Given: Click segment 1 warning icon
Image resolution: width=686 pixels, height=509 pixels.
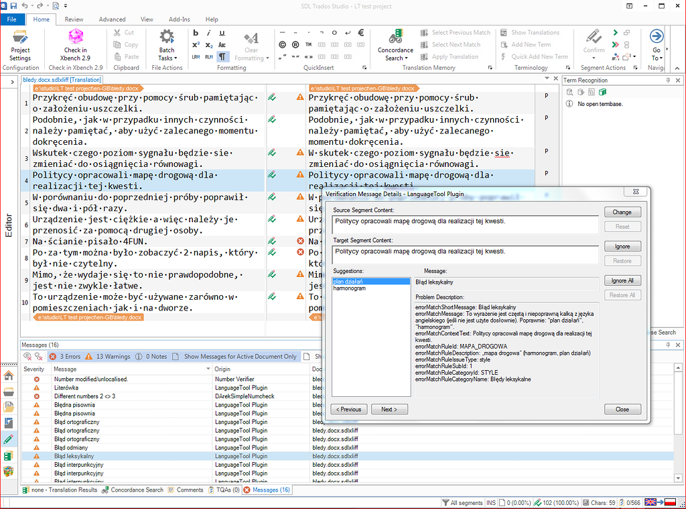Looking at the screenshot, I should coord(300,97).
